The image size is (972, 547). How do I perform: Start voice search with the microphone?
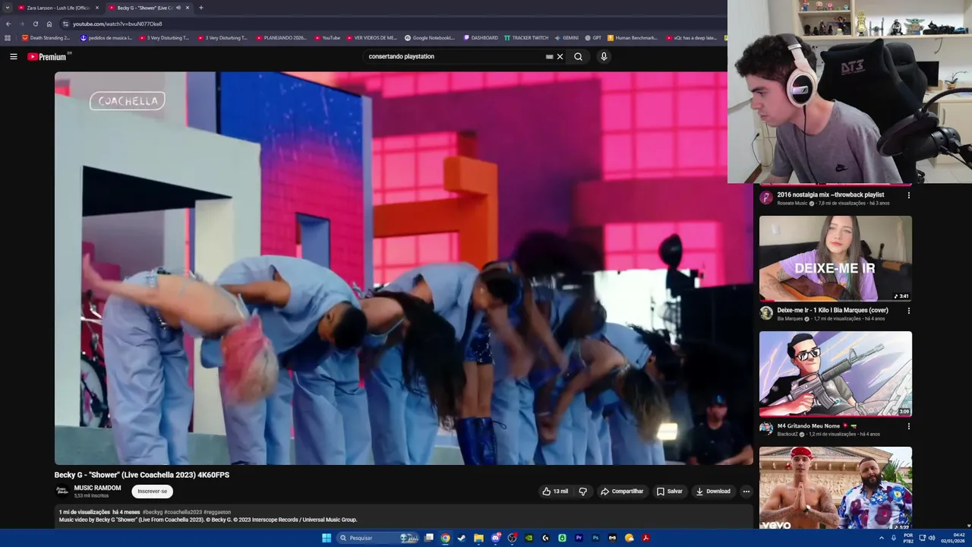point(604,56)
